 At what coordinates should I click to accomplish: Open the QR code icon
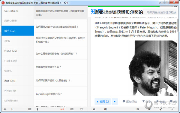click(138, 109)
